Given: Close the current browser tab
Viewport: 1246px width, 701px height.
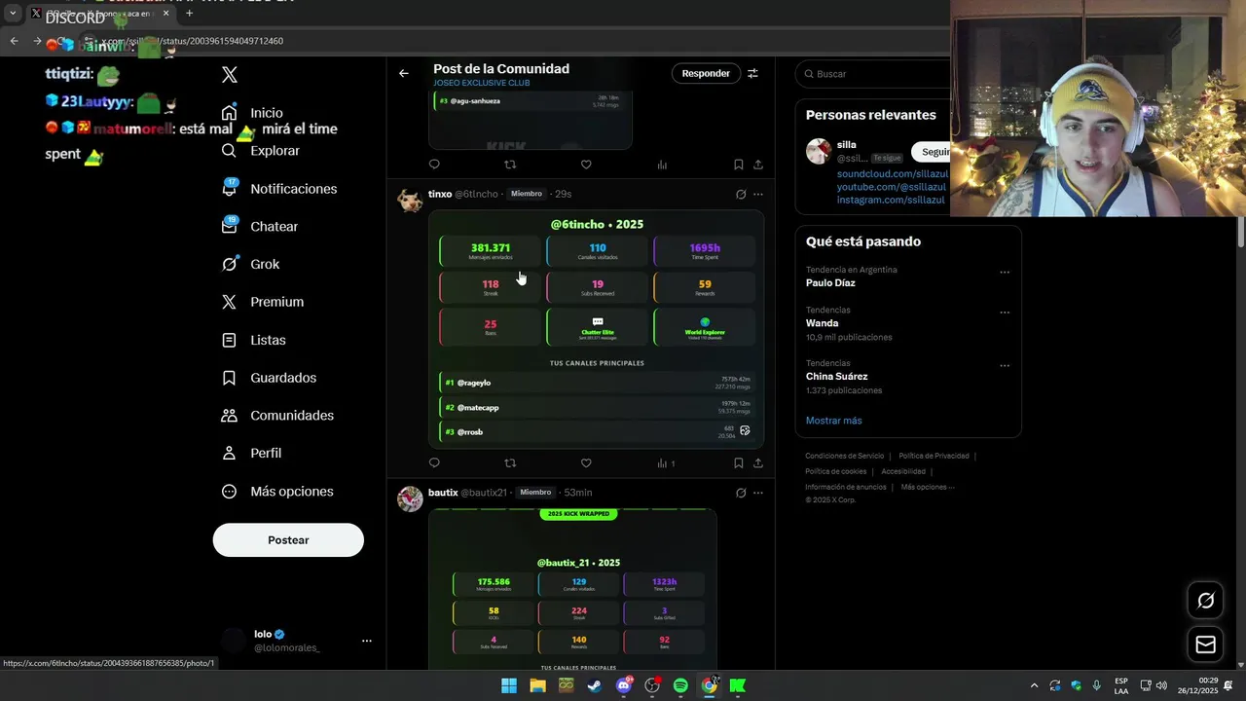Looking at the screenshot, I should pos(165,14).
